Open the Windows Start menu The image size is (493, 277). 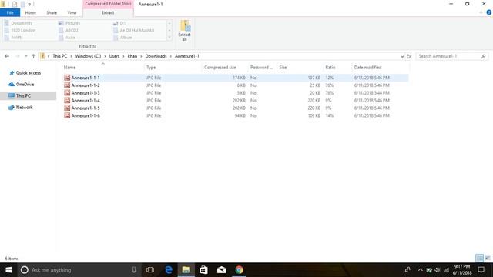pos(8,270)
